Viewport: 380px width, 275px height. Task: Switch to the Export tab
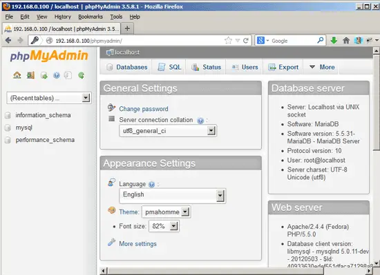tap(283, 67)
